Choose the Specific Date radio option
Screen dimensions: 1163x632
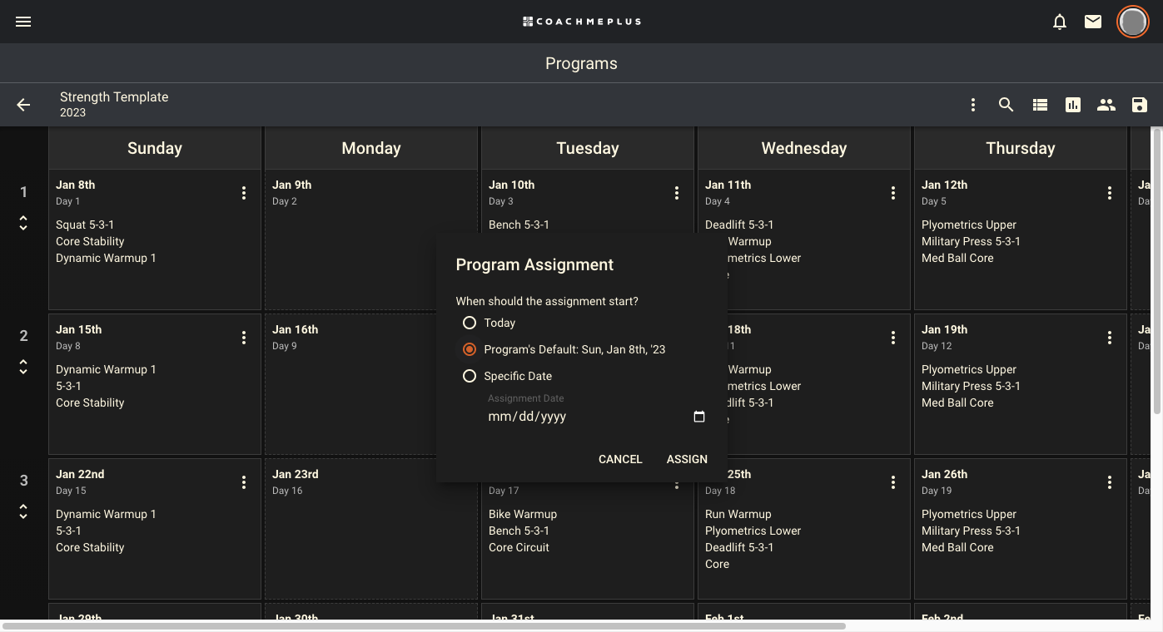[x=470, y=376]
